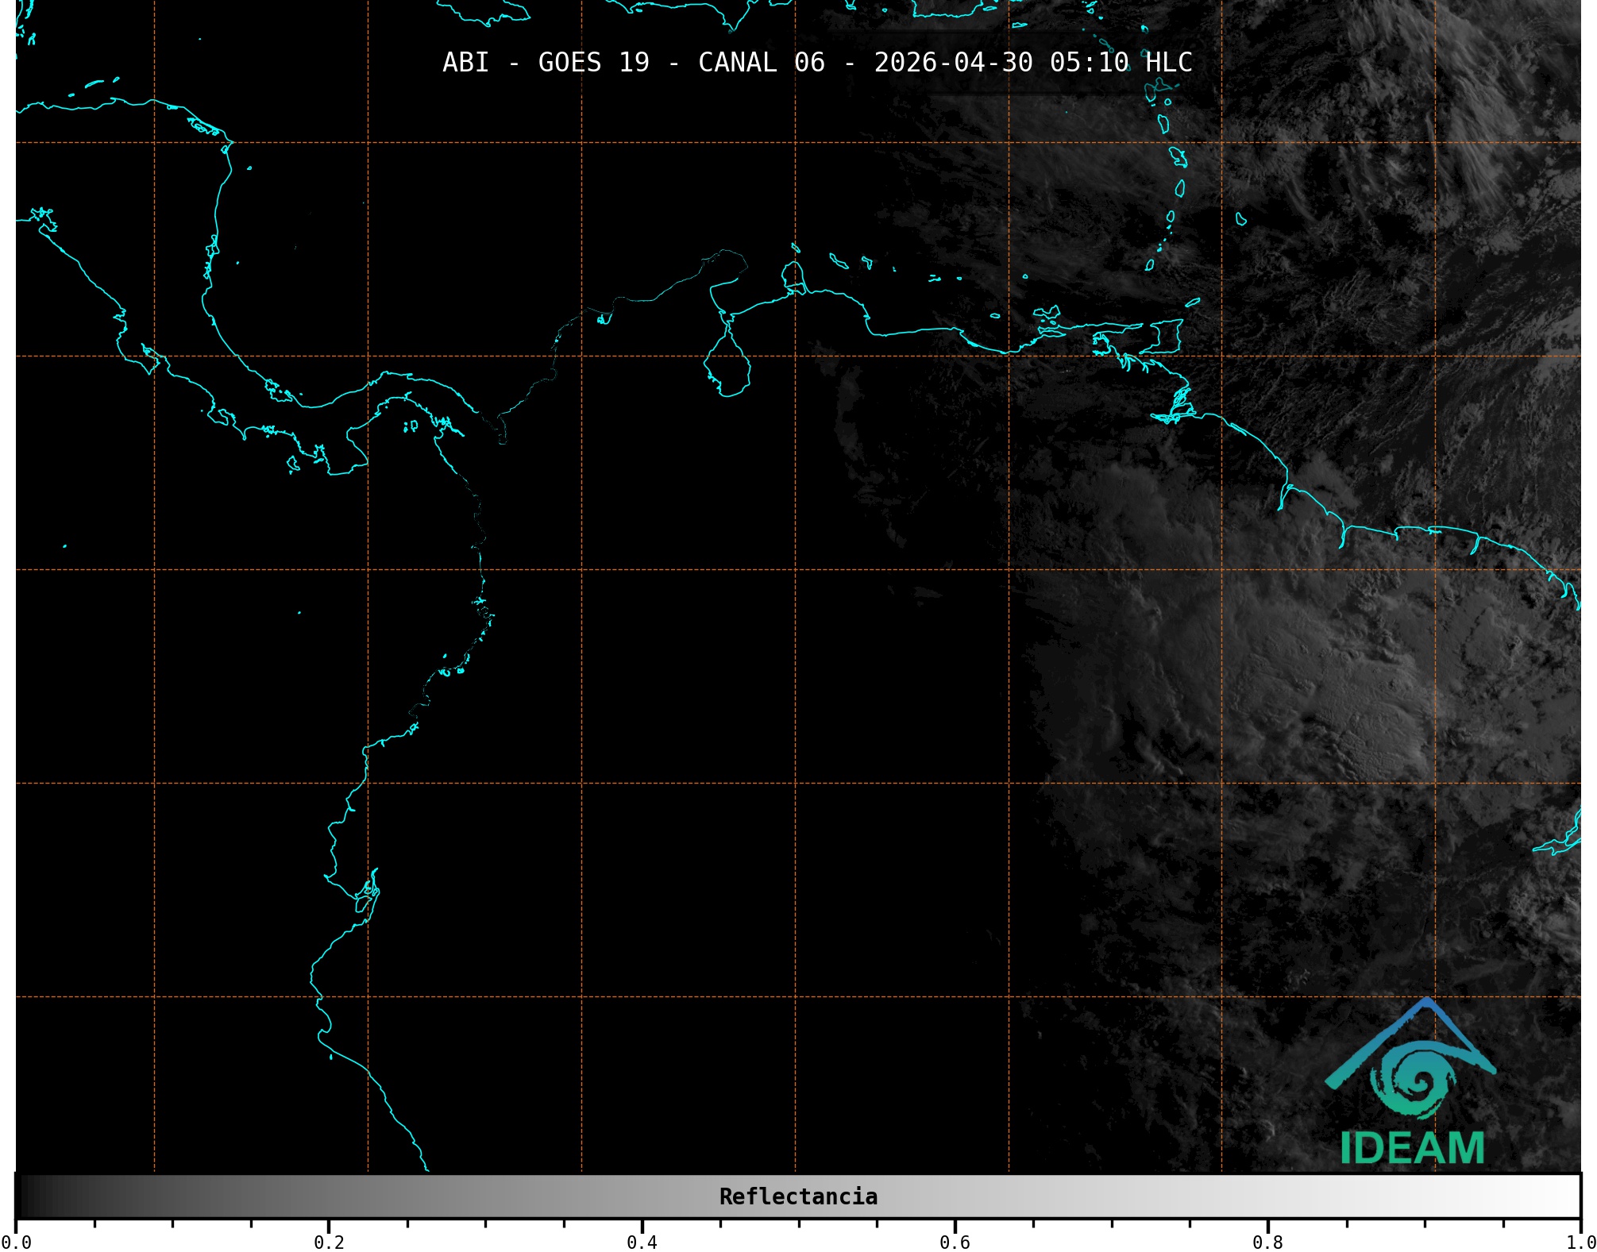Click the 0.0 tick label on colorbar

click(16, 1242)
